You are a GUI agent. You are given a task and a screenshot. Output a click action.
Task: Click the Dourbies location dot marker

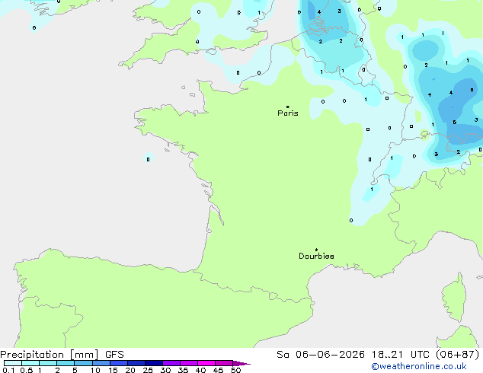[x=316, y=250]
